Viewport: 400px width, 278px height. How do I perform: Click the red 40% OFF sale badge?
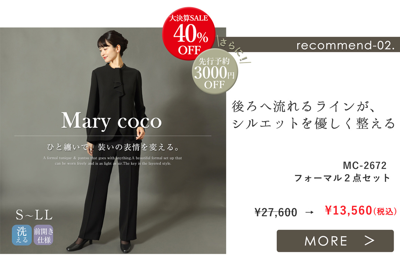(189, 33)
